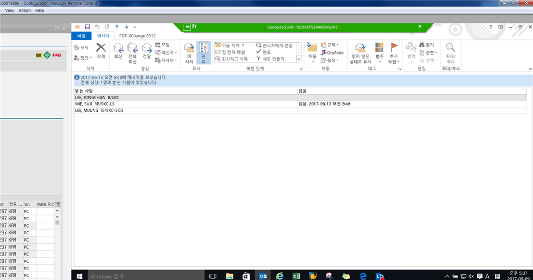
Task: Select the Tracking (관리) view button
Action: coord(204,52)
